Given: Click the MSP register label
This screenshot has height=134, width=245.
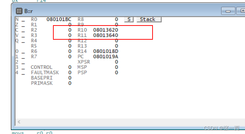Looking at the screenshot, I should point(82,67).
